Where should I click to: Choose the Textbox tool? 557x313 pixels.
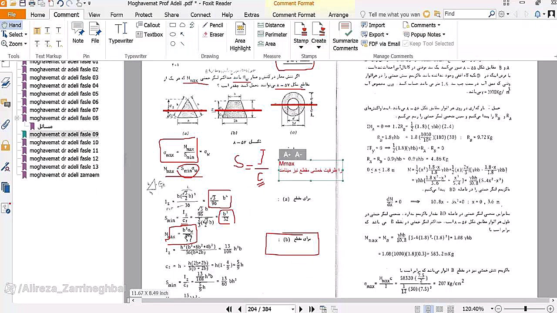149,34
